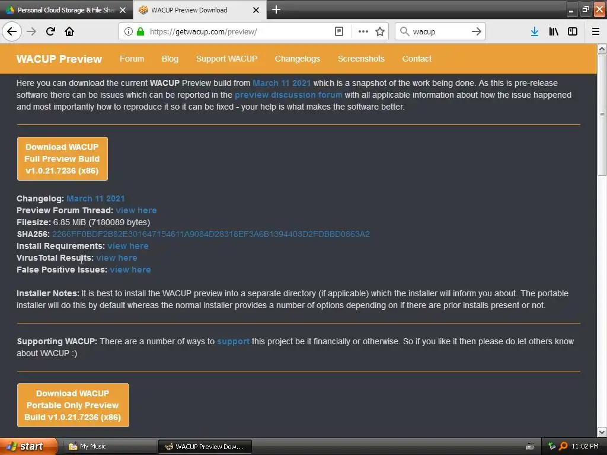The width and height of the screenshot is (607, 455).
Task: Open the Contact page
Action: 417,59
